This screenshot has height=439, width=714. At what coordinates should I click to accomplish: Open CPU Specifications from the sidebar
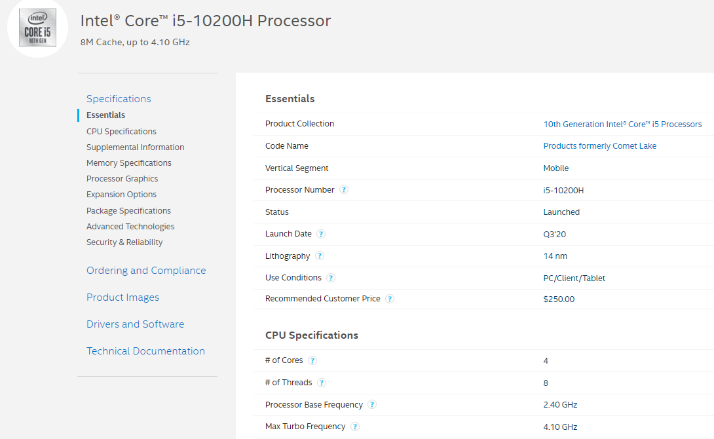pyautogui.click(x=121, y=131)
